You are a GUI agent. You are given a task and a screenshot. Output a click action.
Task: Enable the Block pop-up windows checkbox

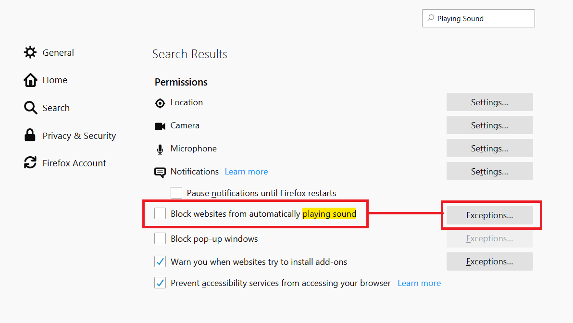click(160, 239)
